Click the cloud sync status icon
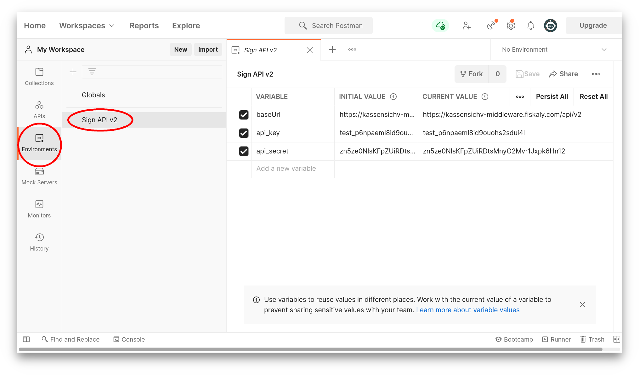The height and width of the screenshot is (375, 639). (x=440, y=26)
